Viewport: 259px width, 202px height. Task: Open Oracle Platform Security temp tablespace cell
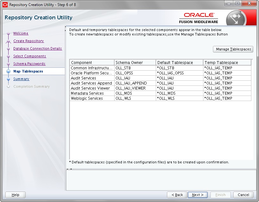[x=227, y=73]
